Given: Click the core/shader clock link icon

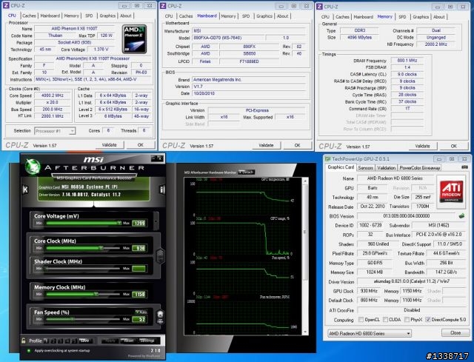Looking at the screenshot, I should (x=160, y=255).
